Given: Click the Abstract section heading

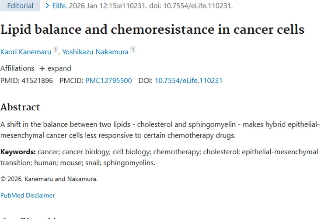Looking at the screenshot, I should pos(20,107).
